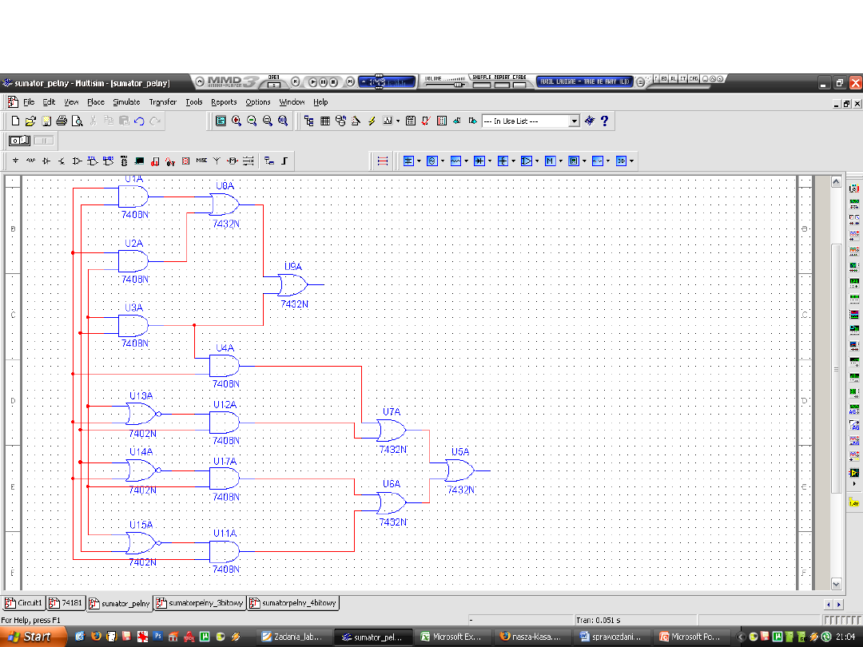Image resolution: width=863 pixels, height=647 pixels.
Task: Place a TTL component from toolbar
Action: (93, 161)
